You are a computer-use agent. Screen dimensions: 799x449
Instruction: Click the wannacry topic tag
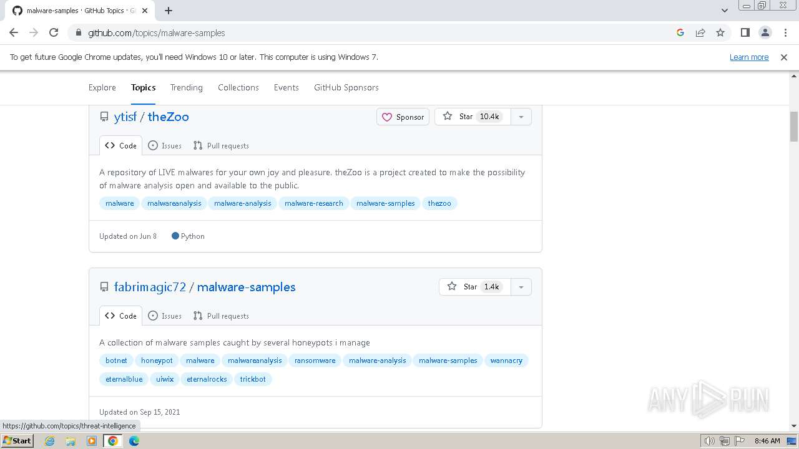coord(506,360)
